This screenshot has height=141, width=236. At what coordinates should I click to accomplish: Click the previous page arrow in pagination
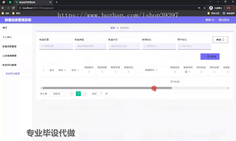point(72,94)
